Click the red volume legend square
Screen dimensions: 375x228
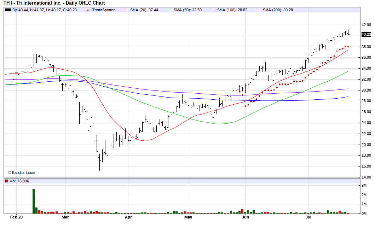coord(7,181)
